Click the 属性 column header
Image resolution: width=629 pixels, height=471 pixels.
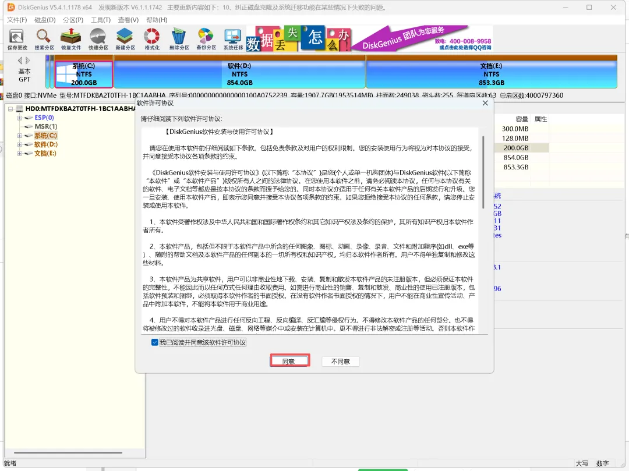[x=540, y=119]
